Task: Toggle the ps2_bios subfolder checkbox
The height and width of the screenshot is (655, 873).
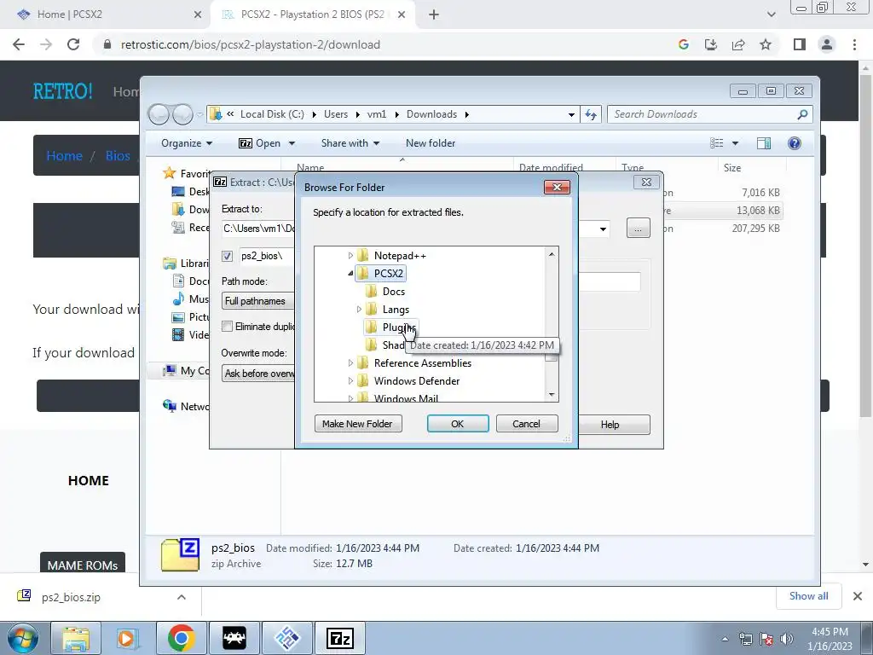Action: point(227,256)
